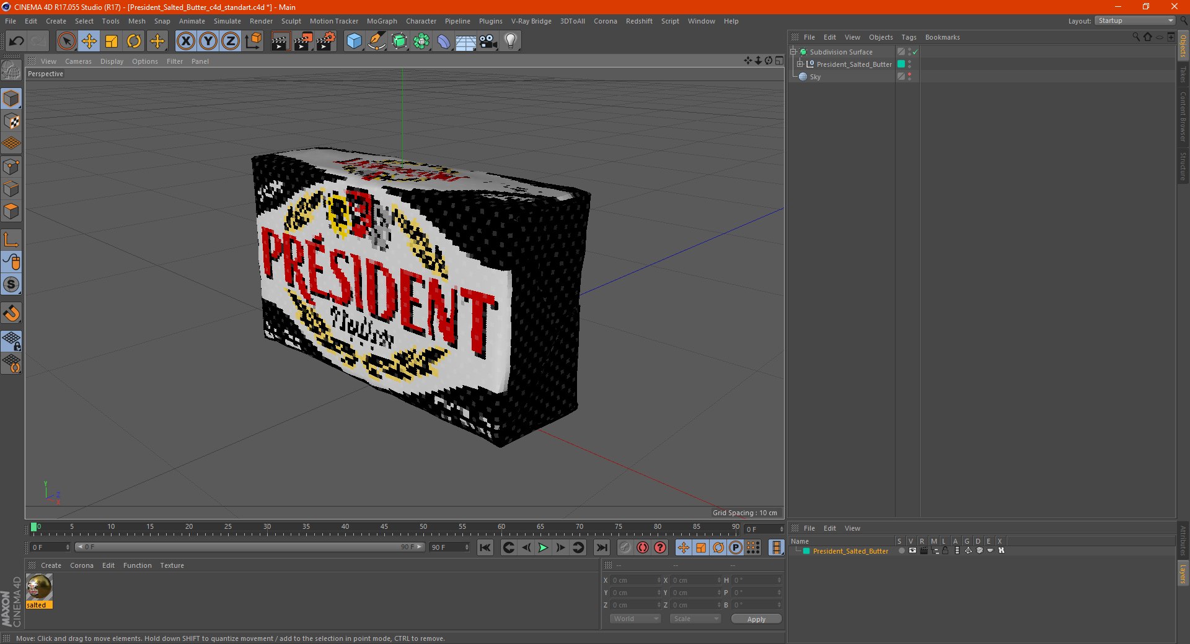
Task: Click the current frame 0 F field
Action: 51,547
